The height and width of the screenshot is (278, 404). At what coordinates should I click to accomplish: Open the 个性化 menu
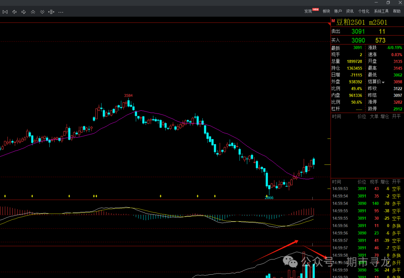click(x=364, y=11)
